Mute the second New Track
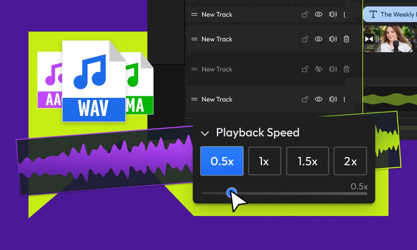This screenshot has width=417, height=250. click(333, 39)
